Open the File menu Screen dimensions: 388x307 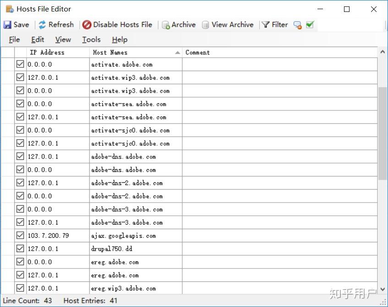pos(14,39)
